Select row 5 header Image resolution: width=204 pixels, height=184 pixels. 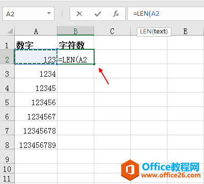[7, 100]
